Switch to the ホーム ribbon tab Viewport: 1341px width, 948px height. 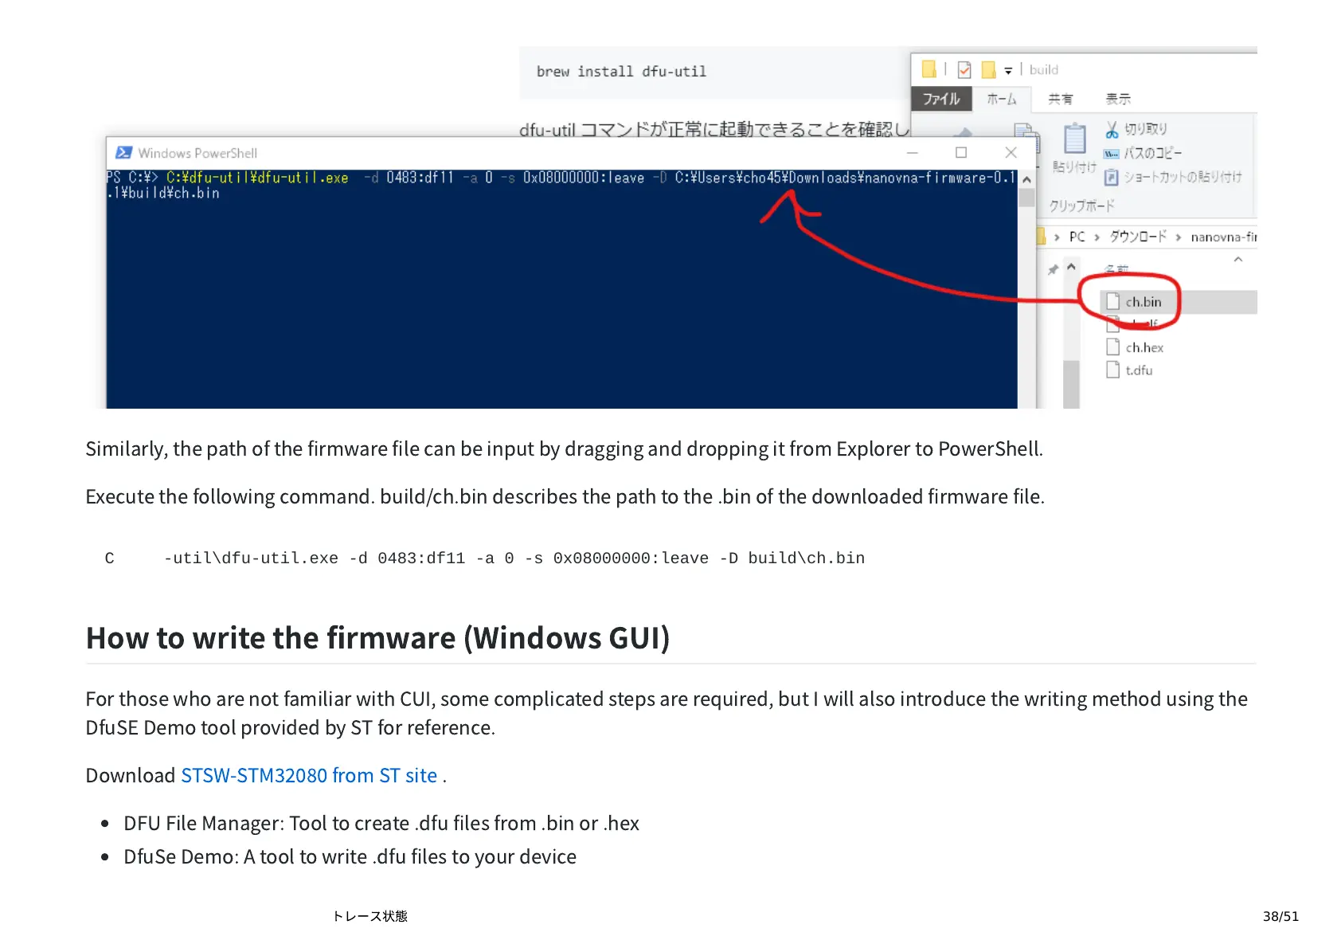pyautogui.click(x=1002, y=99)
